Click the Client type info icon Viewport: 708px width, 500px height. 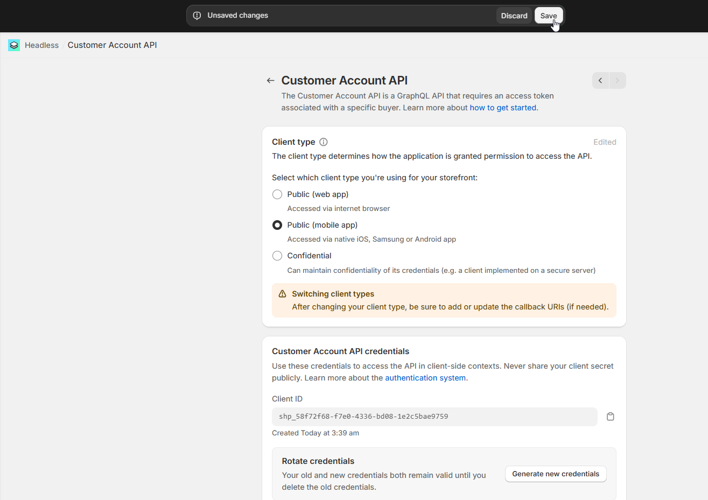coord(324,142)
